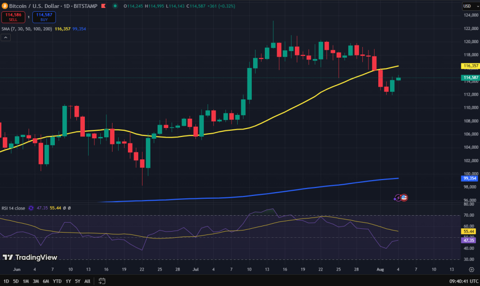Click the yellow SMA value 116,357 in legend
The image size is (480, 286).
tap(62, 29)
